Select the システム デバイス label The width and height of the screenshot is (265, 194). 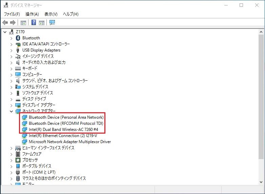pos(35,87)
